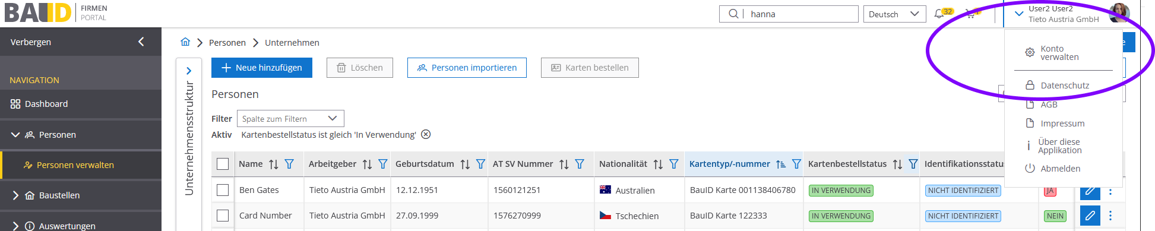Remove the active Kartenbestellstatus filter
This screenshot has height=231, width=1155.
426,134
